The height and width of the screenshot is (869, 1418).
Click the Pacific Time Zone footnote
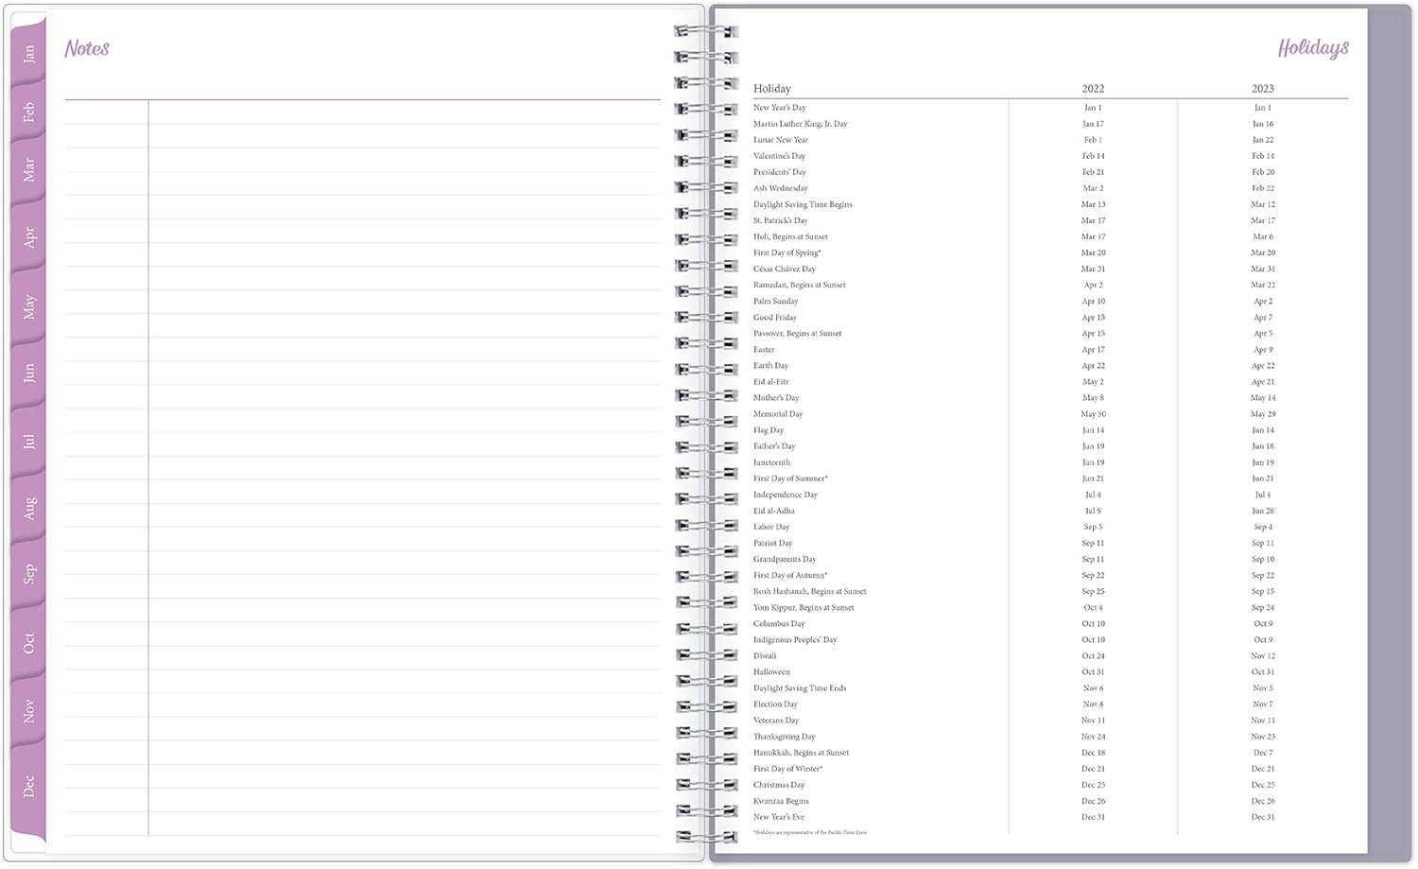click(810, 832)
